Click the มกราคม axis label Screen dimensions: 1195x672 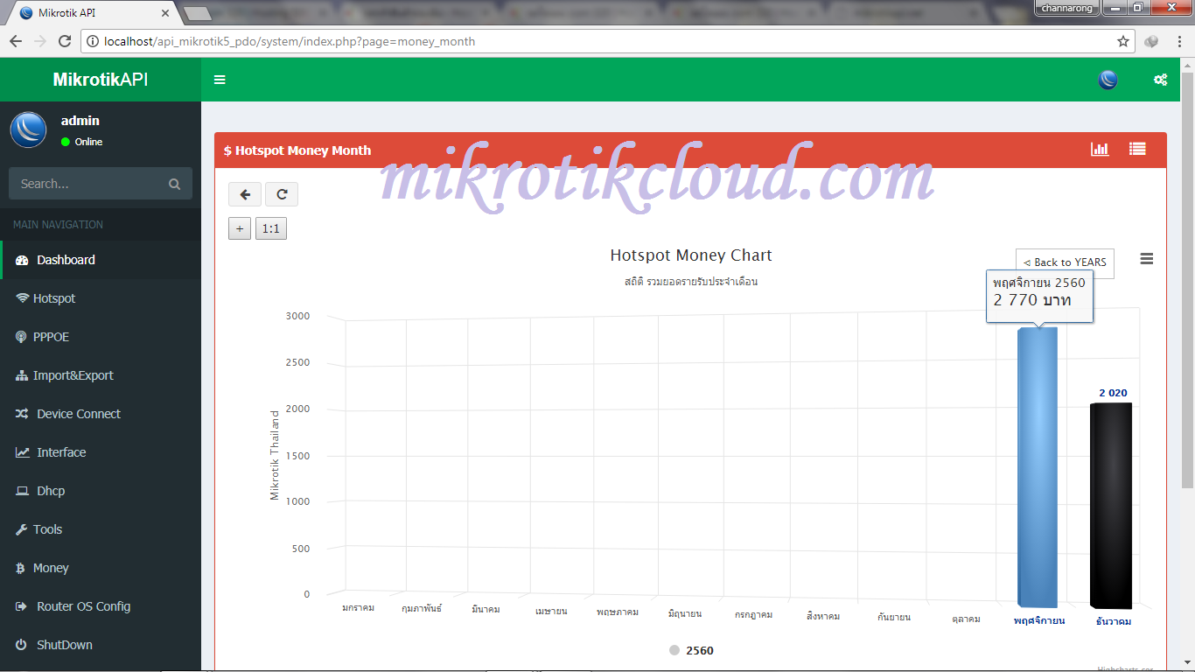(x=359, y=607)
